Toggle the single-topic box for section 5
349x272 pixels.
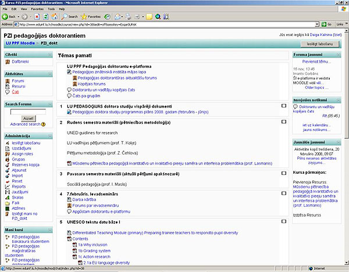click(284, 221)
